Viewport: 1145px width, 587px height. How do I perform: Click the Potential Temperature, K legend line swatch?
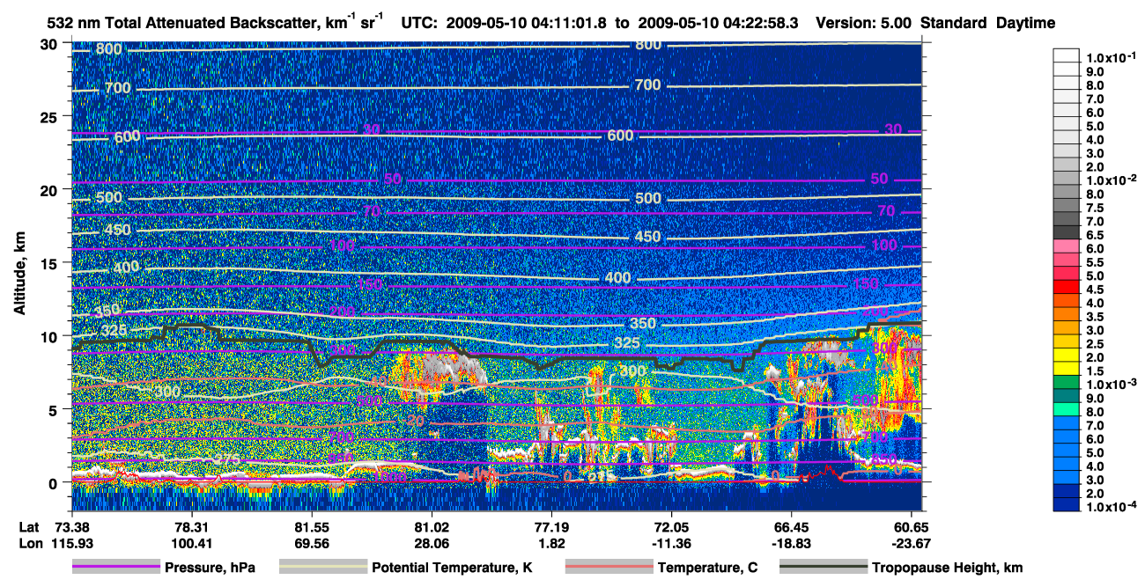point(322,568)
